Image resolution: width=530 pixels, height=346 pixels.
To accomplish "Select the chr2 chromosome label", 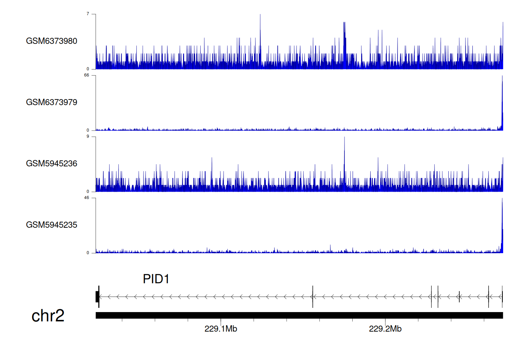I will pyautogui.click(x=48, y=316).
